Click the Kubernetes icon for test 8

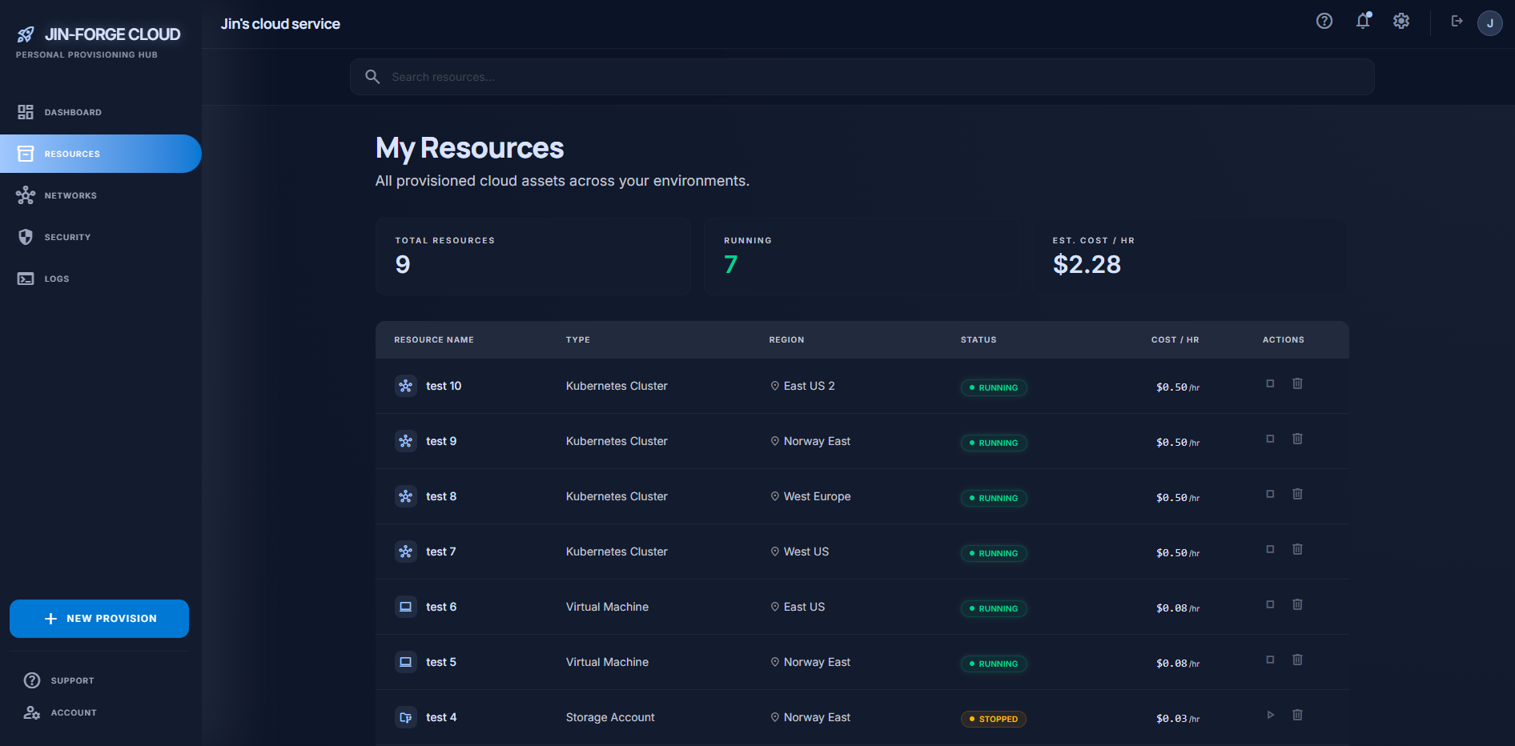pyautogui.click(x=406, y=496)
